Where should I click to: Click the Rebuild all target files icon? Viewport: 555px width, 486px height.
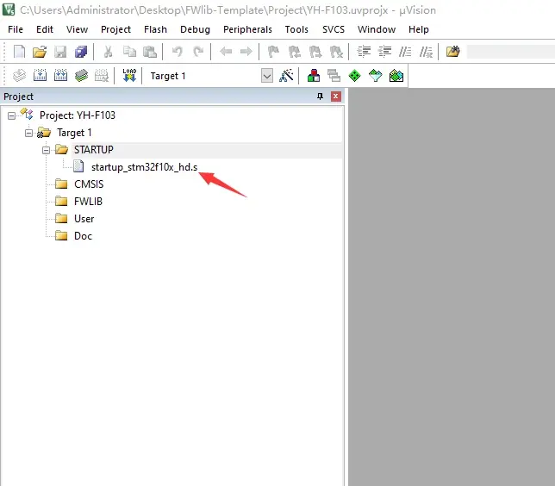pos(60,75)
